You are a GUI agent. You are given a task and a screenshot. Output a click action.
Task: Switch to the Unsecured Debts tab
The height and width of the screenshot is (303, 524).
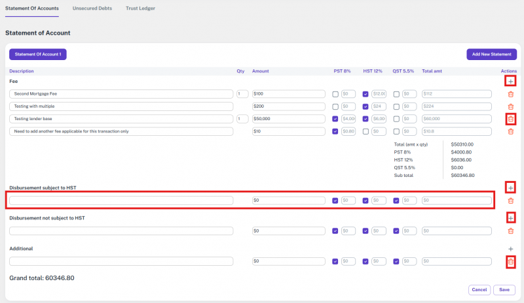pos(92,8)
